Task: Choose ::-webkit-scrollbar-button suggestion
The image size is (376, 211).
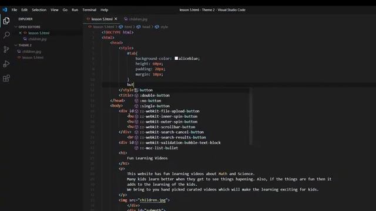Action: click(192, 127)
